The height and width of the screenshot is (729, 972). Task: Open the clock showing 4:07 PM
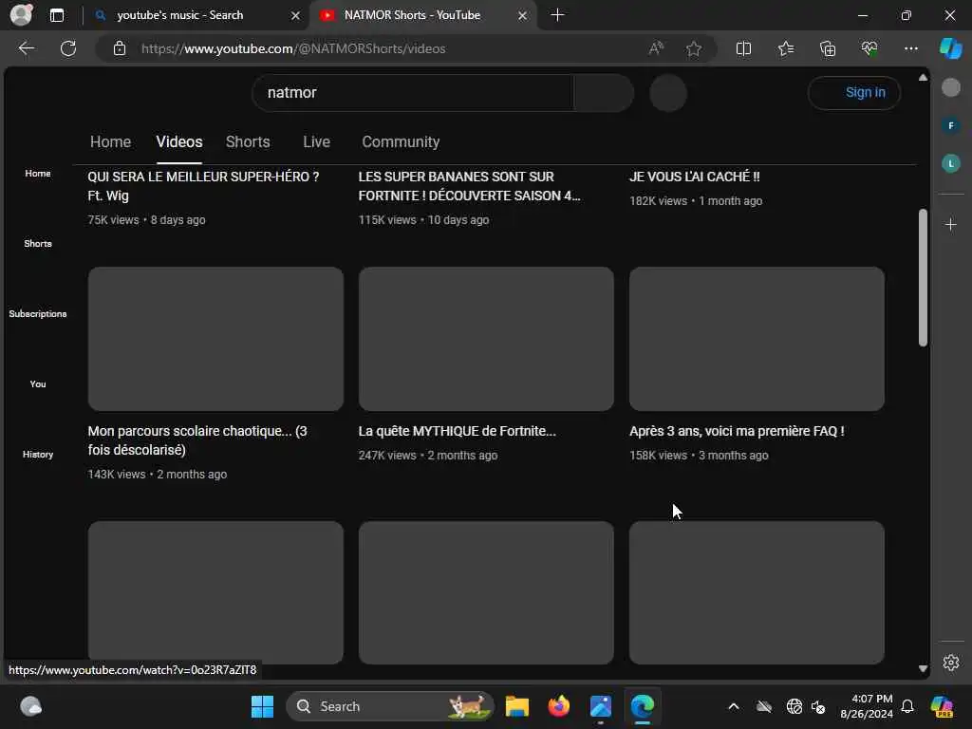point(867,706)
